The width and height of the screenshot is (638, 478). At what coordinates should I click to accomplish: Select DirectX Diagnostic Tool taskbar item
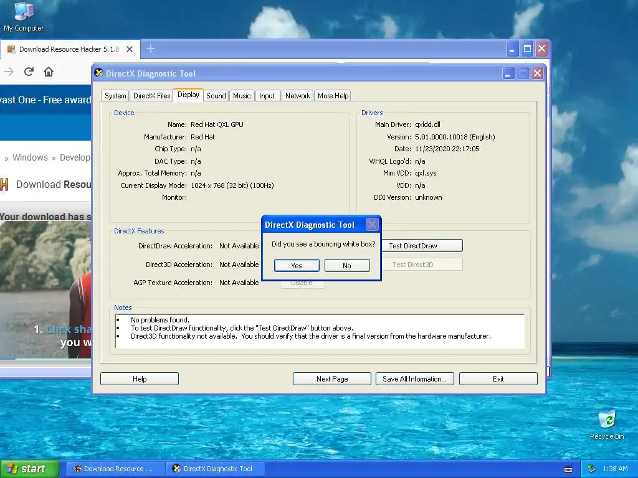point(216,469)
